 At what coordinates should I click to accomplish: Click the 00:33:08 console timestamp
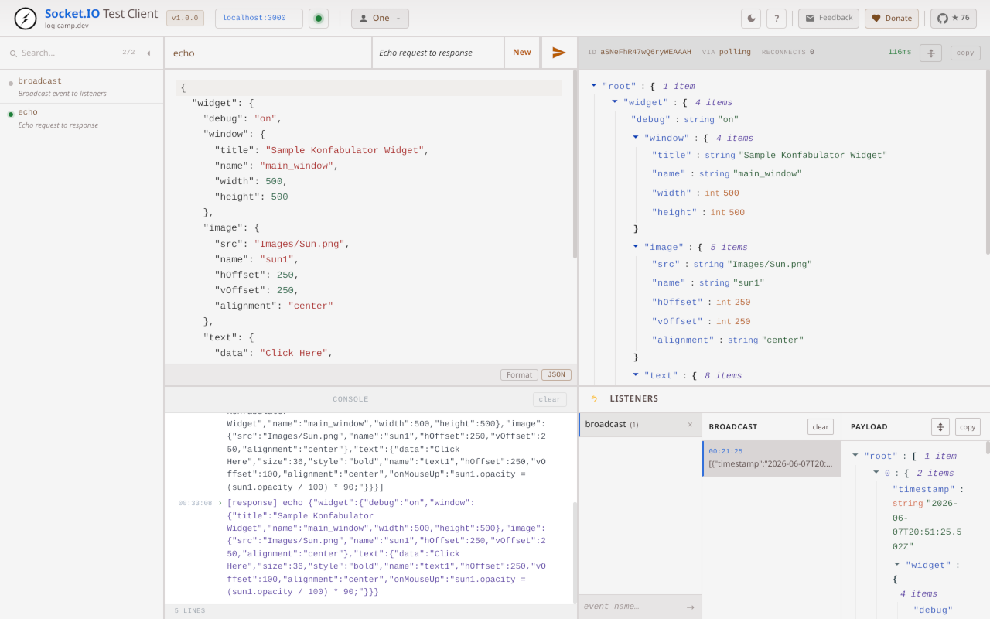[x=195, y=503]
